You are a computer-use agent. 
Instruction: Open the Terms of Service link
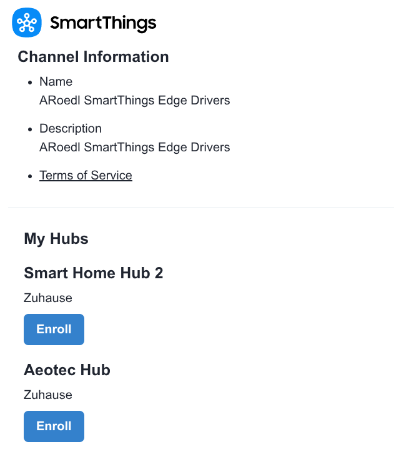[86, 175]
